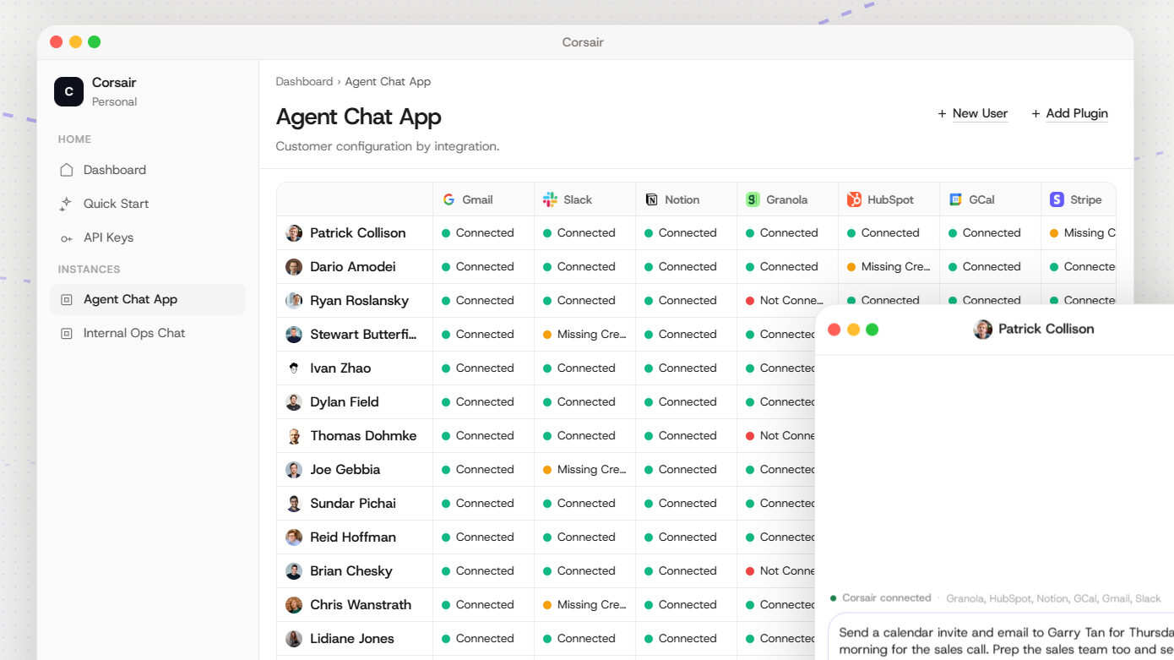Click Thomas Dohmke's avatar in the table
Viewport: 1174px width, 660px height.
294,436
